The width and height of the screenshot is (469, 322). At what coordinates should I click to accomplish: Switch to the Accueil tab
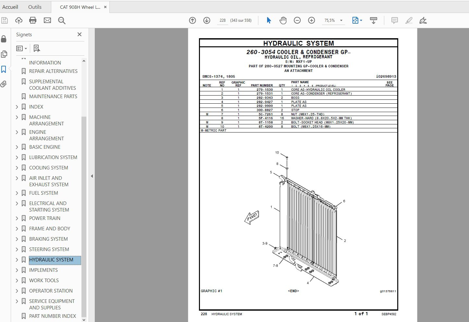click(x=10, y=7)
